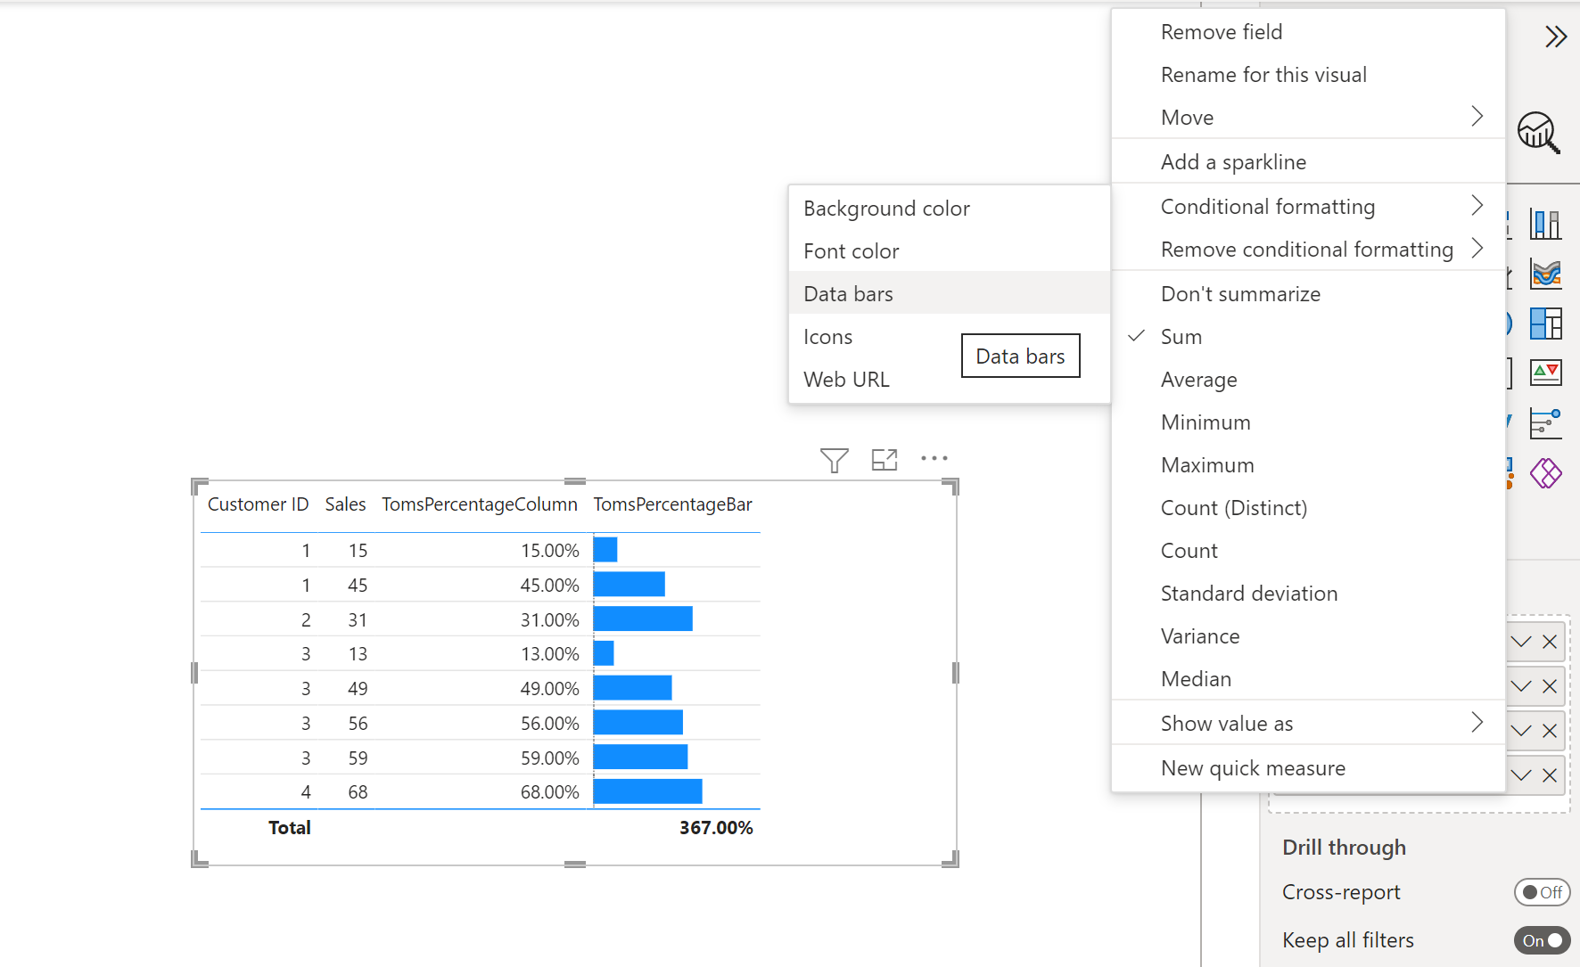Remove the bottom field with its X
This screenshot has width=1580, height=967.
[x=1550, y=775]
